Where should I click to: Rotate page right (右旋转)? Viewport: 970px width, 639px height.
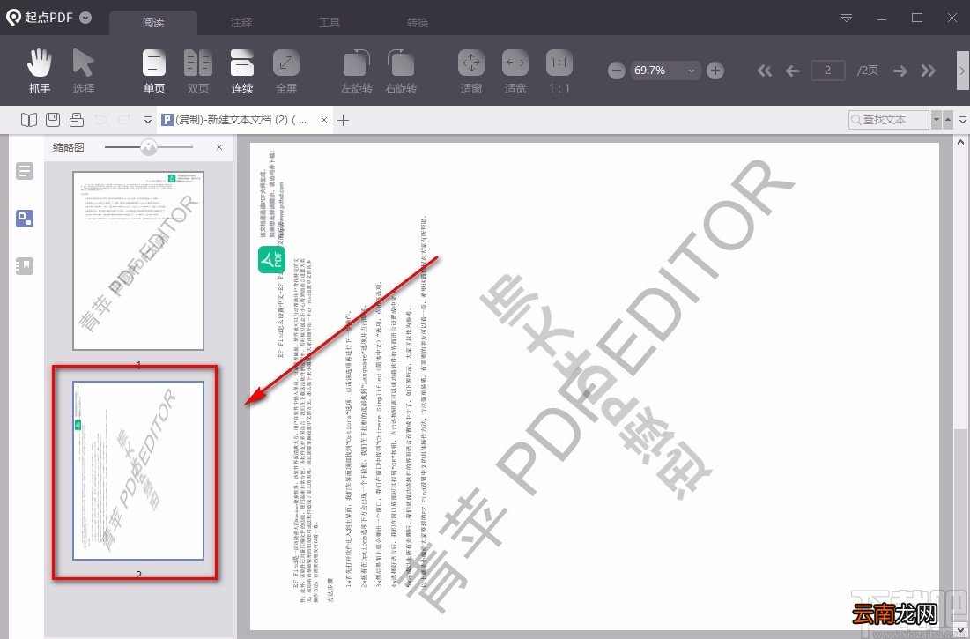401,71
